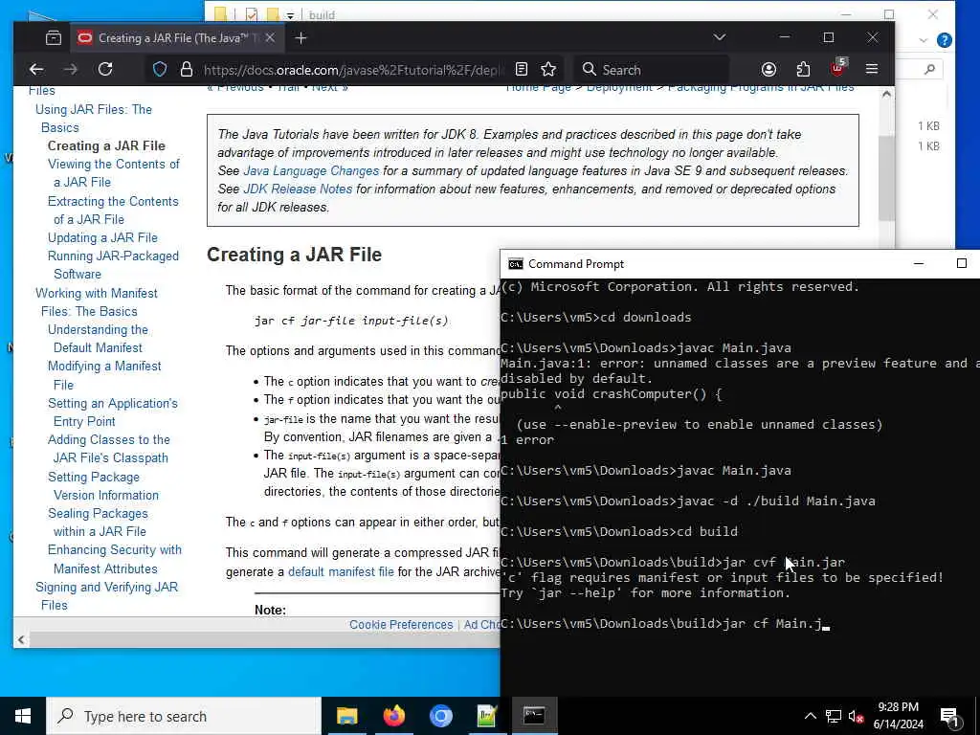Toggle reader view icon in address bar
Screen dimensions: 980x735
(522, 69)
